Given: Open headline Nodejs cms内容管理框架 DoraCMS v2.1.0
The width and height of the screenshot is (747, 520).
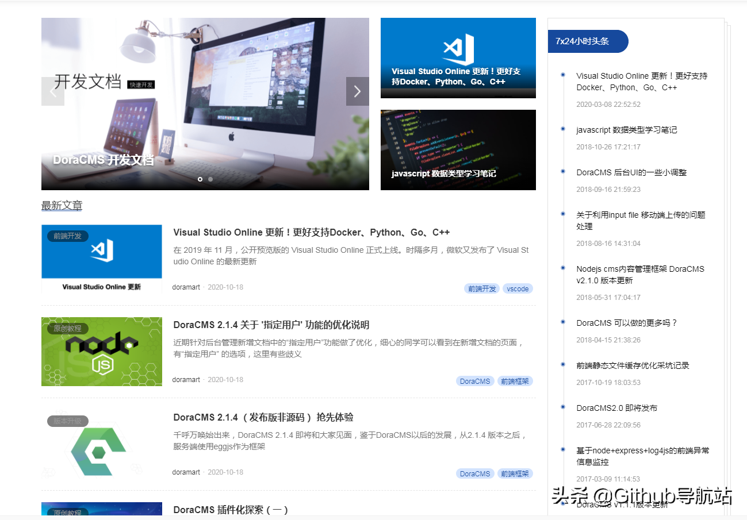Looking at the screenshot, I should (640, 275).
